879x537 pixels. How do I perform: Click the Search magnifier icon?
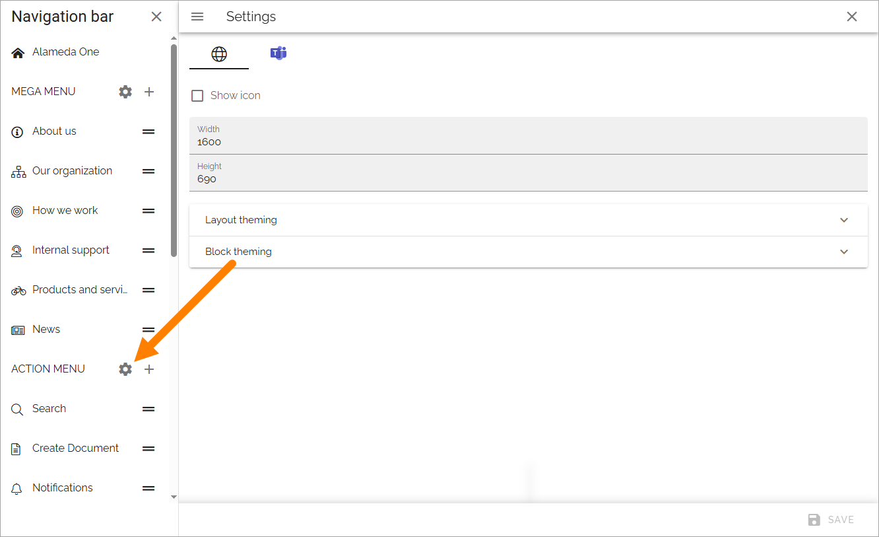18,410
